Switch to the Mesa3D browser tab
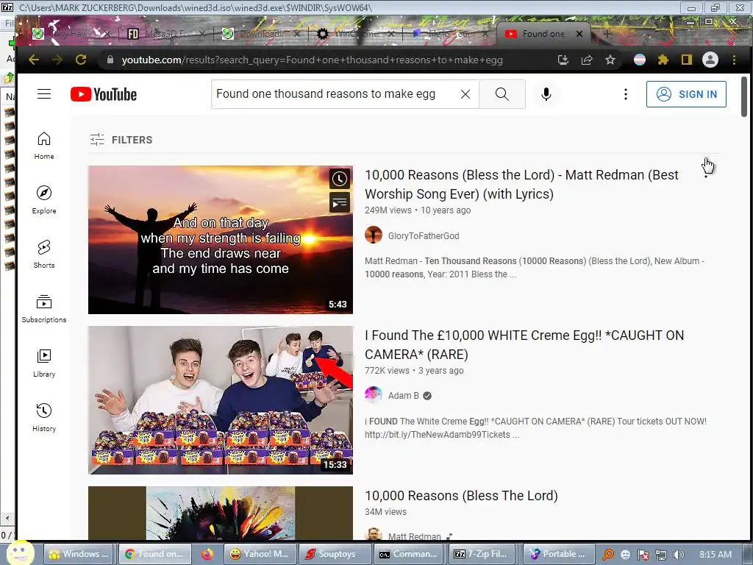The width and height of the screenshot is (753, 565). pos(165,34)
